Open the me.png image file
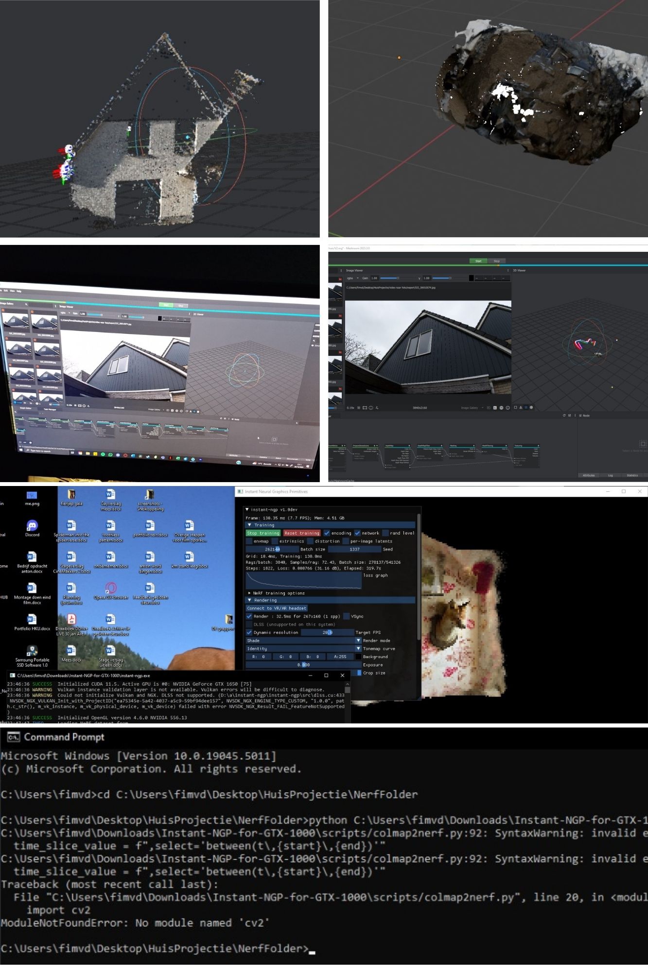 [32, 495]
